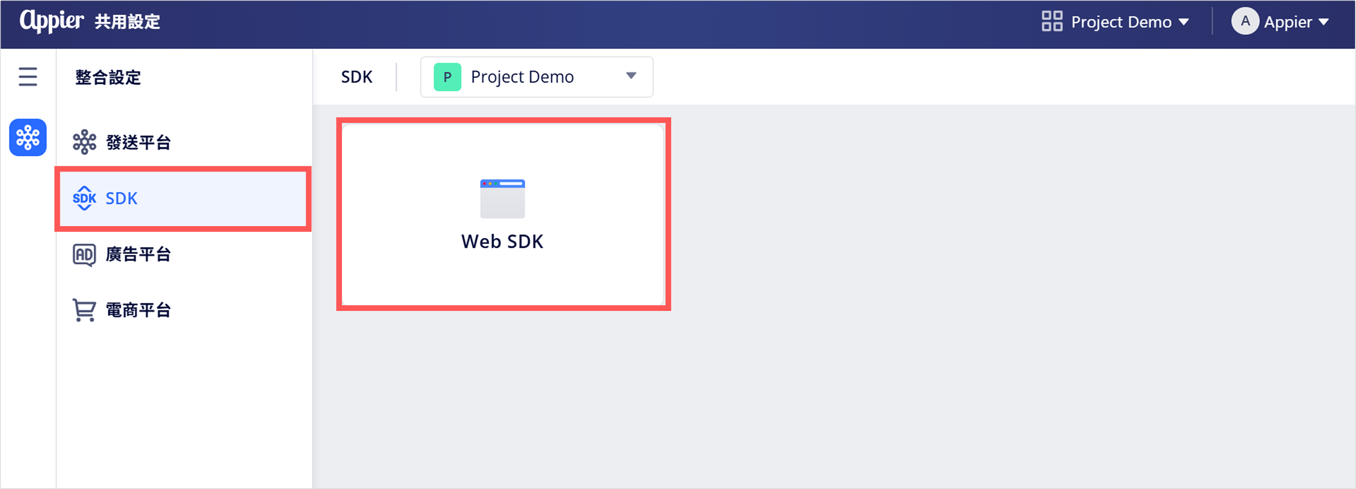Click the Web SDK browser window icon
1356x489 pixels.
[x=502, y=199]
